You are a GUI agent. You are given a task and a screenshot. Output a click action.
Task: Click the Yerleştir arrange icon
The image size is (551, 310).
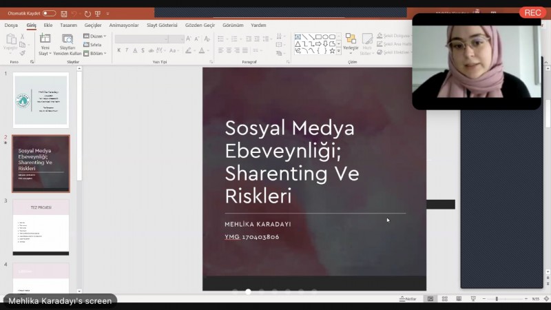351,43
